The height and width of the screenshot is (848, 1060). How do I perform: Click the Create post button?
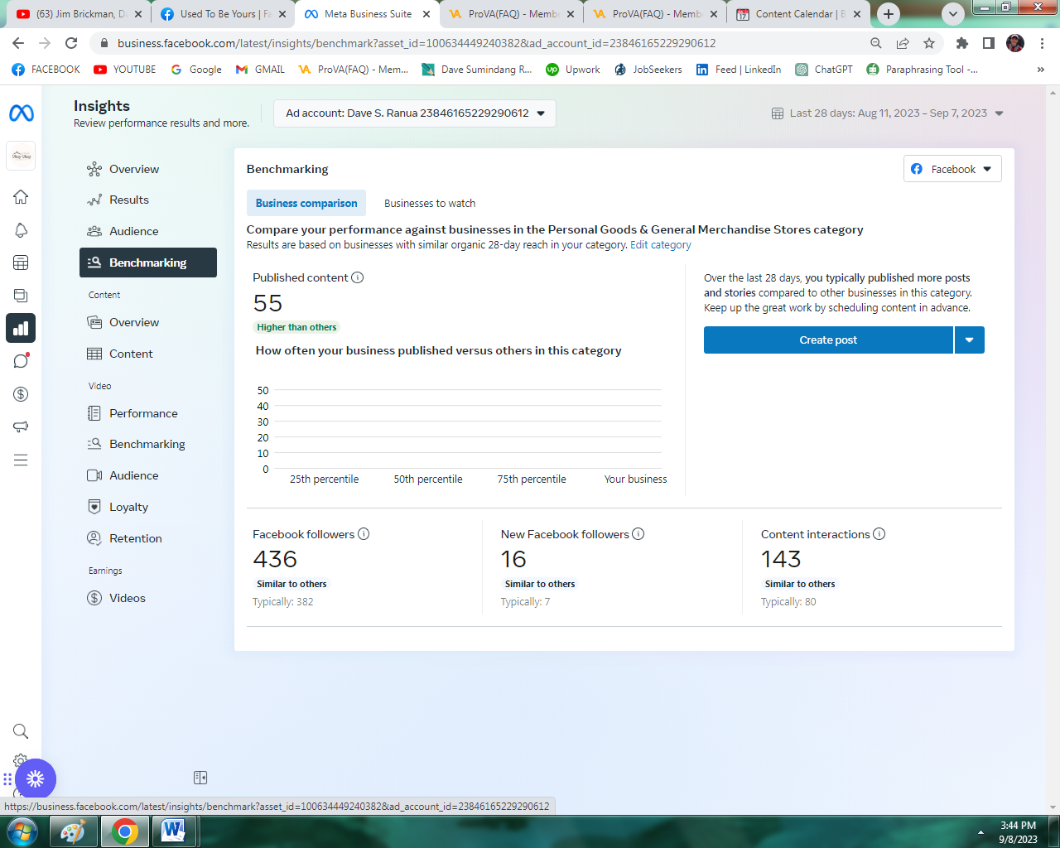click(828, 340)
